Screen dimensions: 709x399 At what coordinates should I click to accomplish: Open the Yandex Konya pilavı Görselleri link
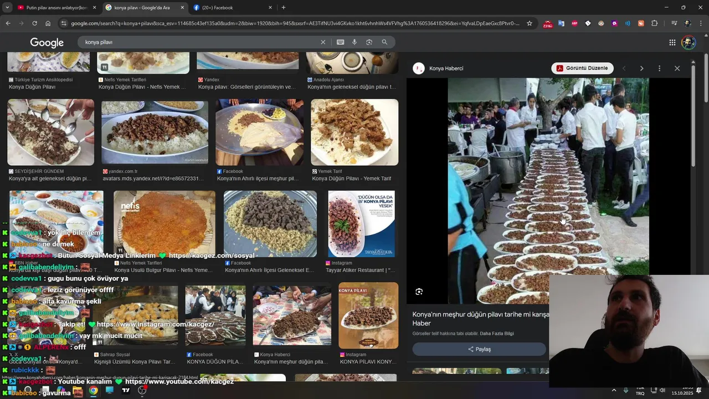click(247, 87)
